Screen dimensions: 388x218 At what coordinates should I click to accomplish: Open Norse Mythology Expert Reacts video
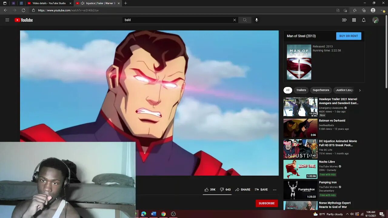click(x=335, y=205)
